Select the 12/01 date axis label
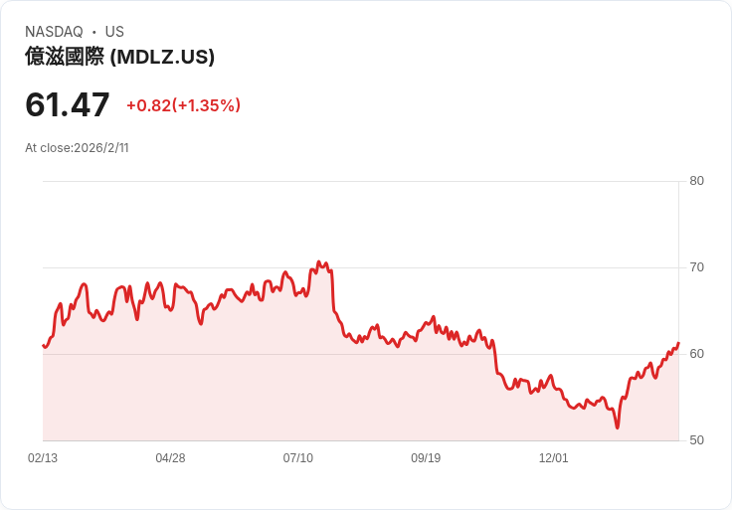Image resolution: width=732 pixels, height=510 pixels. (x=553, y=458)
